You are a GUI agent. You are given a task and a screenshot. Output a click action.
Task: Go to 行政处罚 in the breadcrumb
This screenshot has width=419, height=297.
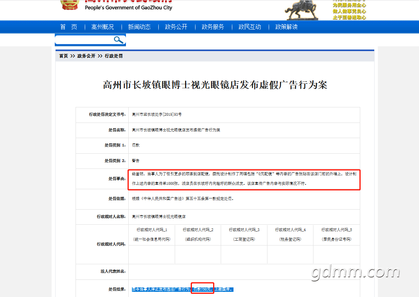(x=114, y=56)
